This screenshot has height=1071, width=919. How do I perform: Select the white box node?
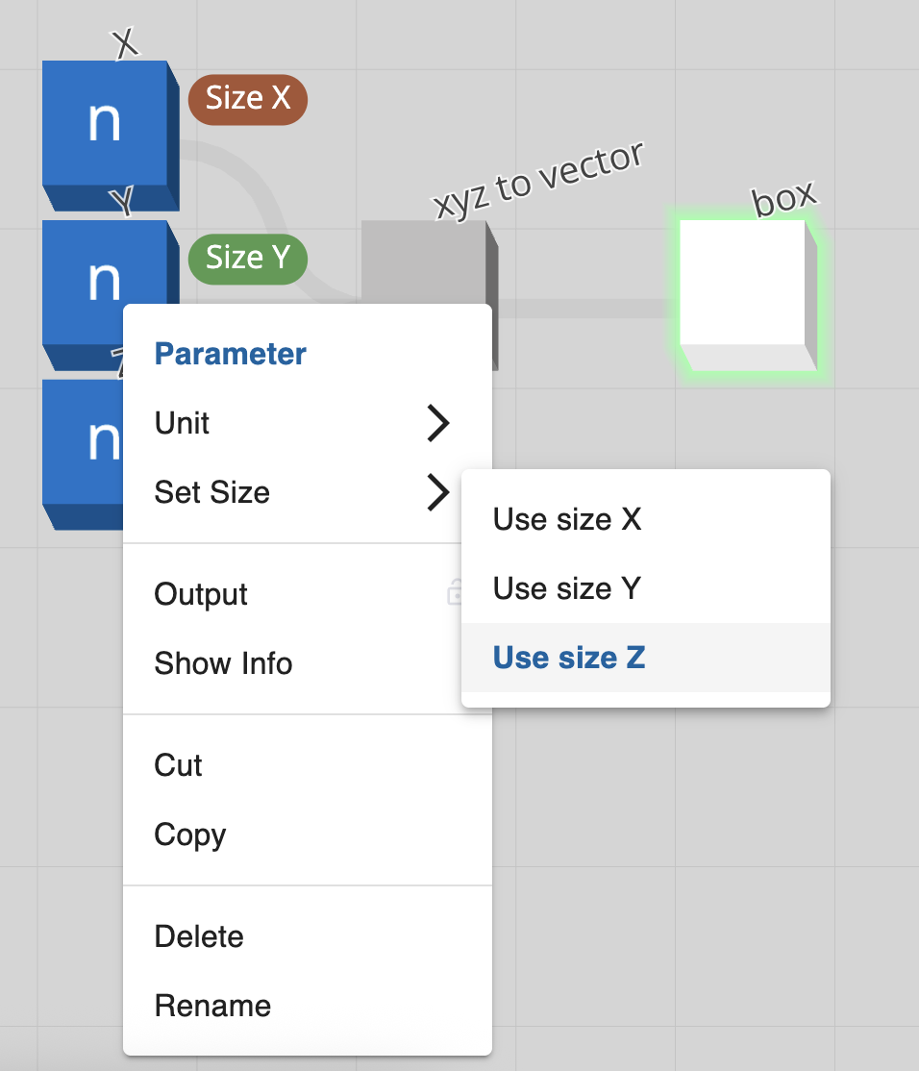tap(742, 283)
